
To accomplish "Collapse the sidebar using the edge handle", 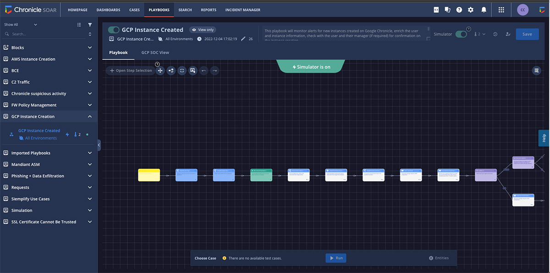I will pos(99,145).
